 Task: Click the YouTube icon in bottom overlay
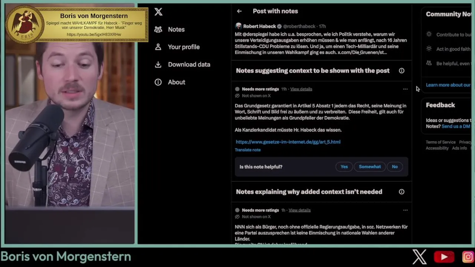[x=444, y=257]
